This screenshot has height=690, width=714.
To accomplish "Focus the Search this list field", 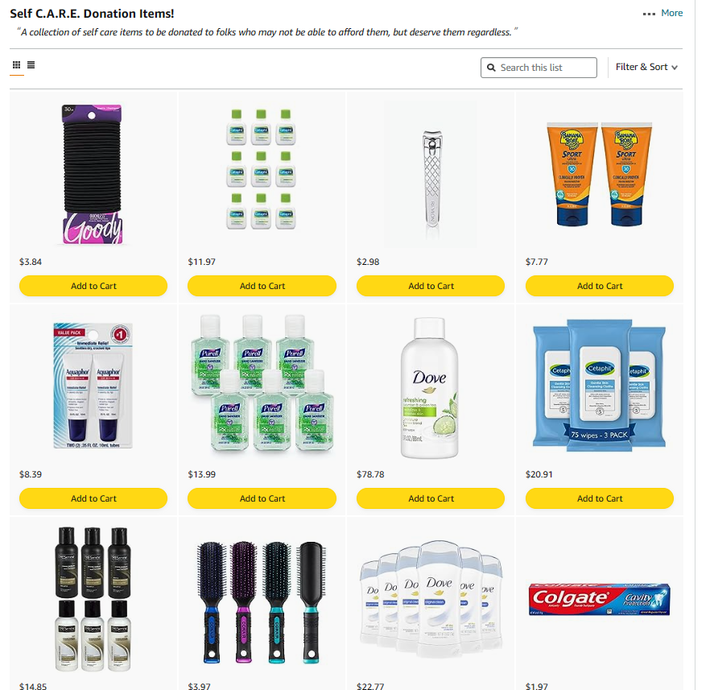I will [x=539, y=68].
